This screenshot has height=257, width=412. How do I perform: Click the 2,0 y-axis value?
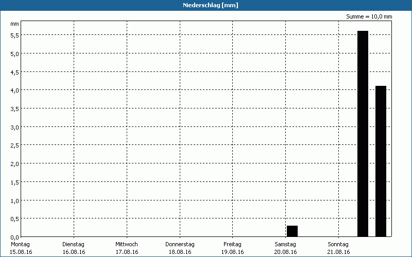(14, 164)
